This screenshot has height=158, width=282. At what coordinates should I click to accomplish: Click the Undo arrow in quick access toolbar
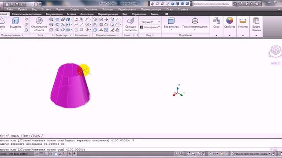22,4
